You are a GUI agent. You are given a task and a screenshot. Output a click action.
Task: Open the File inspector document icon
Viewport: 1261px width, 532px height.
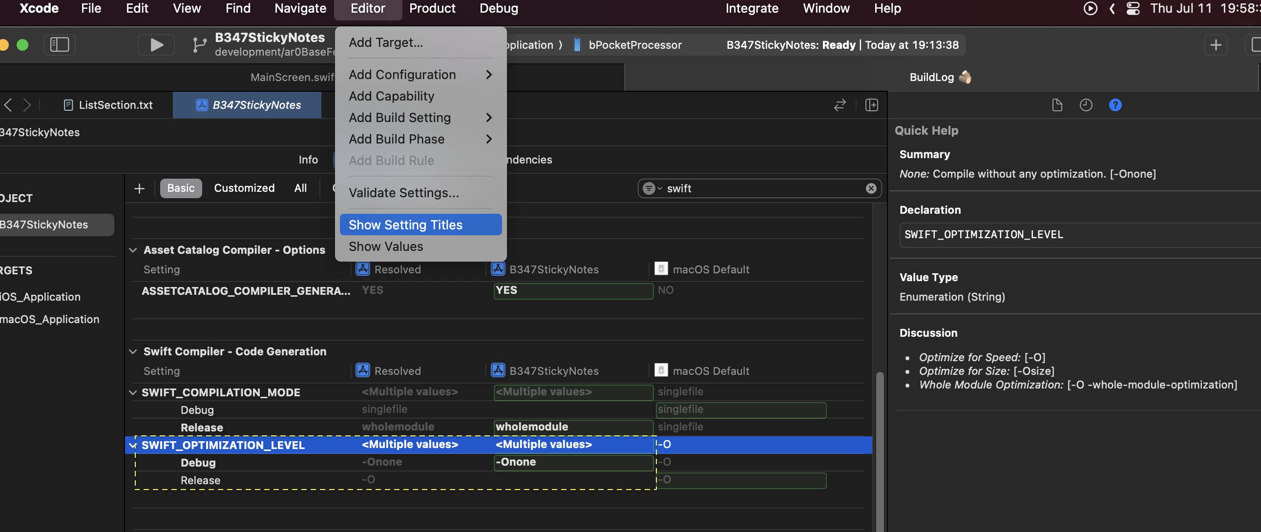(1056, 105)
